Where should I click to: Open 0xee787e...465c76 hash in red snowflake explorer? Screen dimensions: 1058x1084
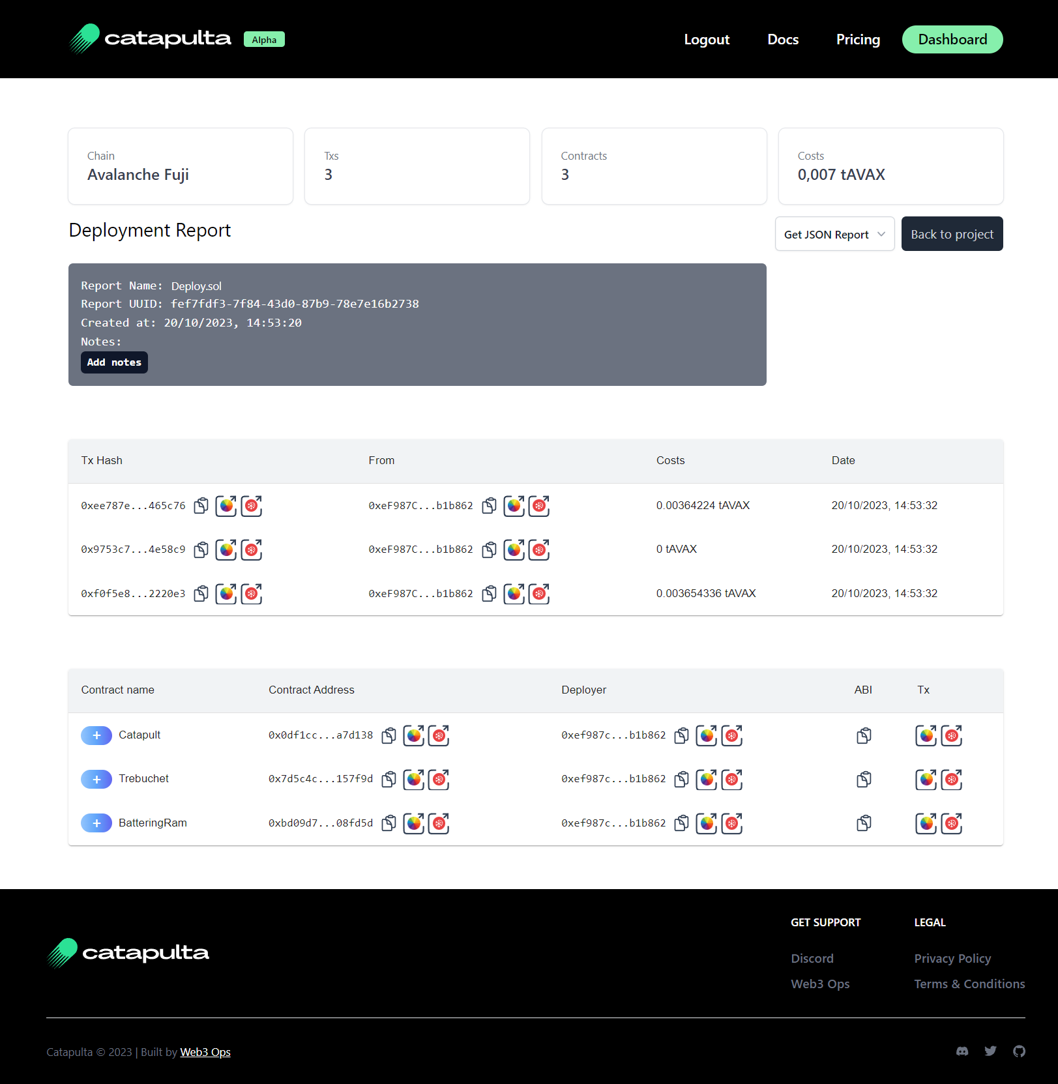pyautogui.click(x=252, y=506)
